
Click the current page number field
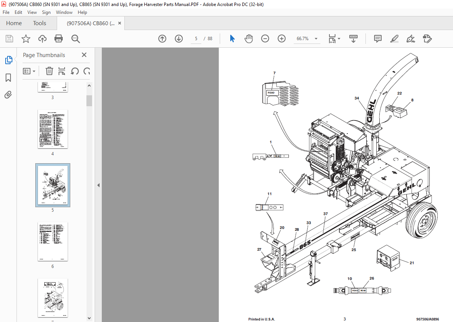click(x=196, y=39)
